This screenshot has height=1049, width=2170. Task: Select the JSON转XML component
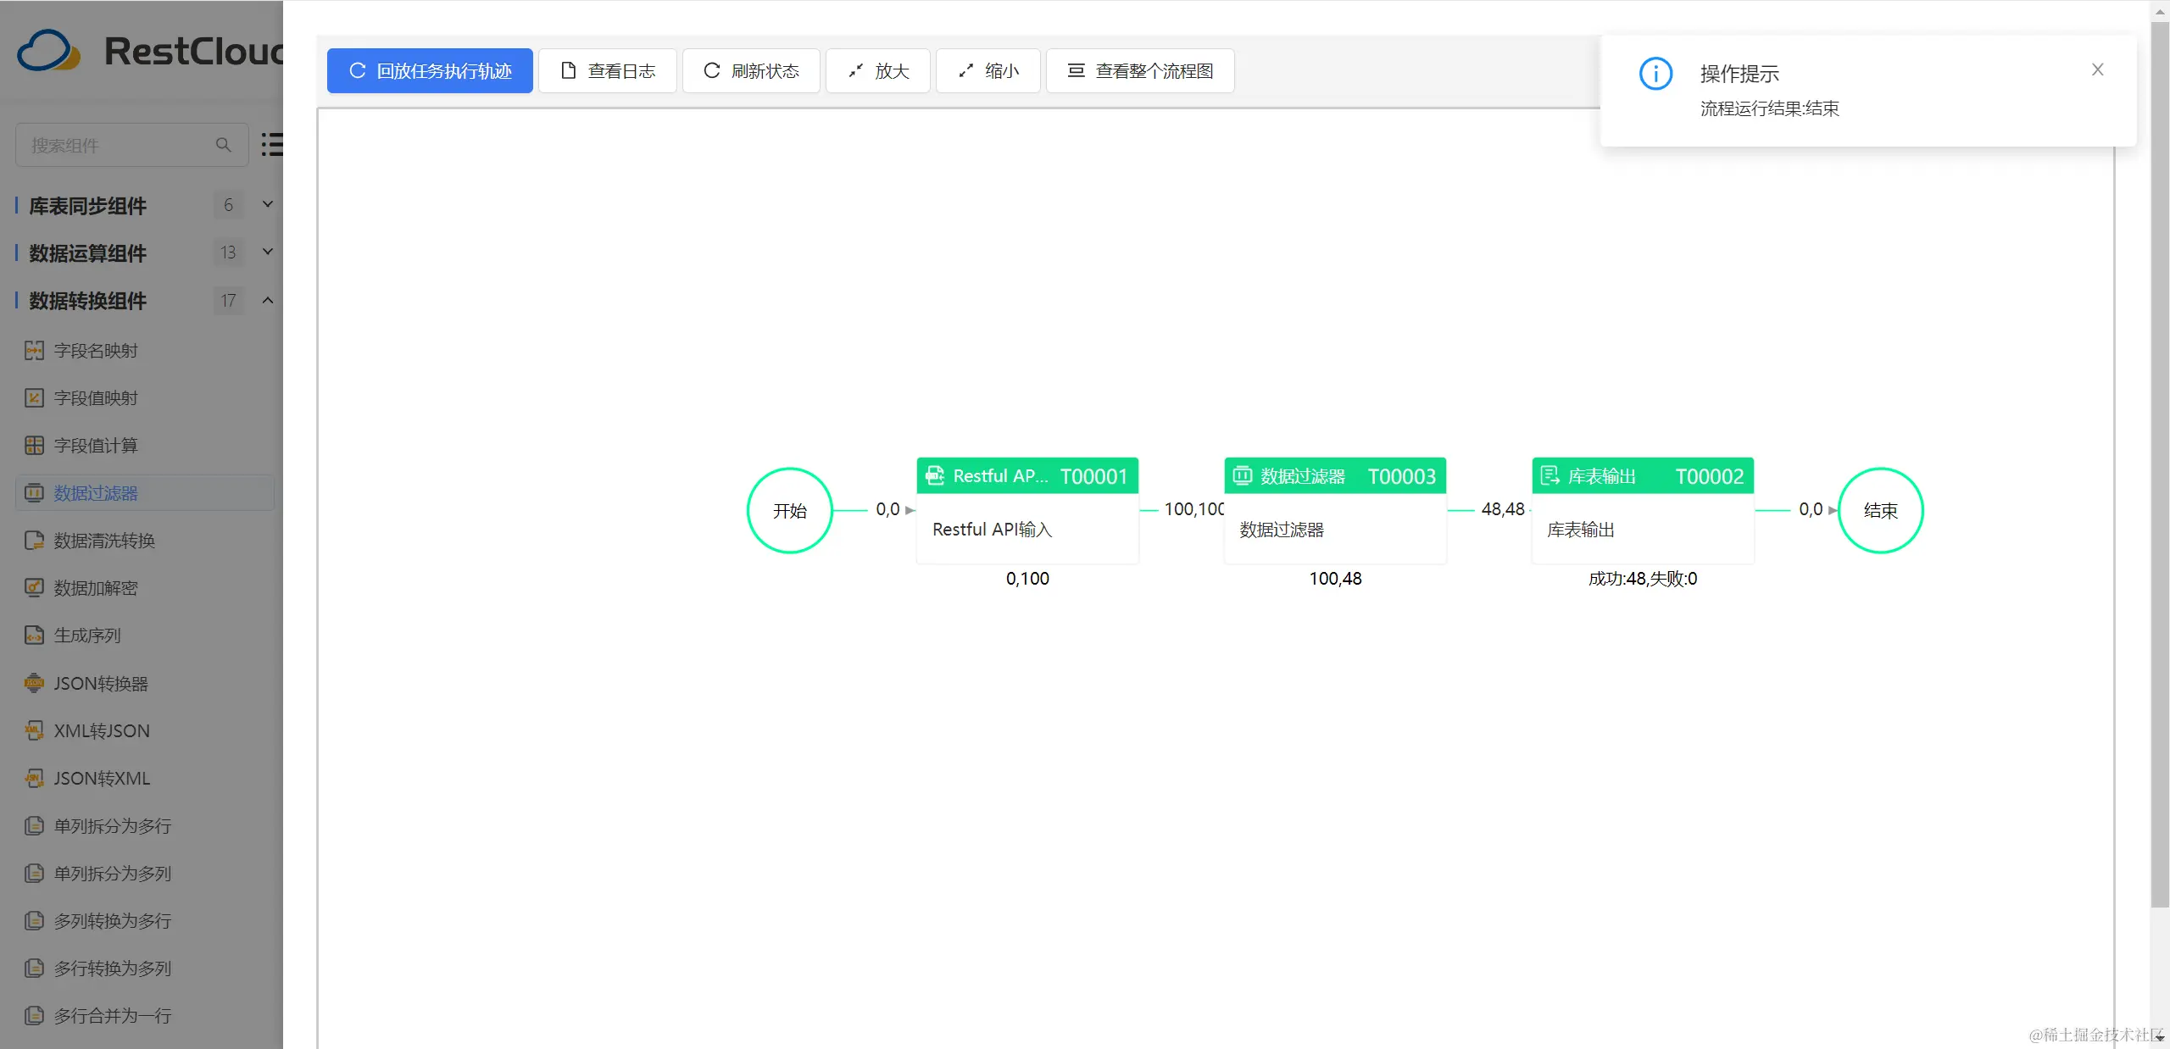coord(101,777)
